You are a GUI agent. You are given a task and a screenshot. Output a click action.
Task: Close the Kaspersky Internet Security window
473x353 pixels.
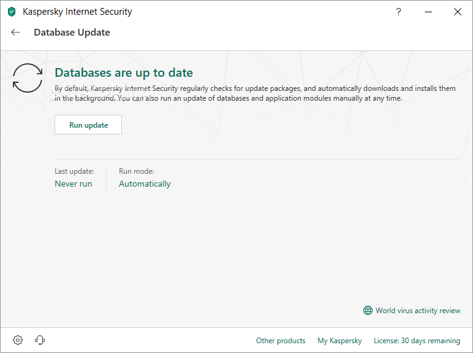[x=458, y=12]
